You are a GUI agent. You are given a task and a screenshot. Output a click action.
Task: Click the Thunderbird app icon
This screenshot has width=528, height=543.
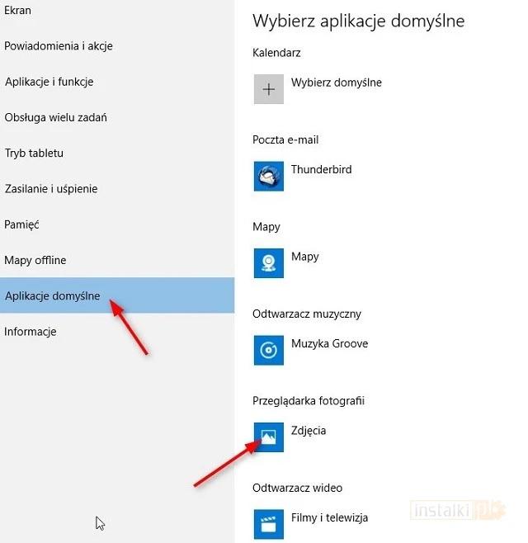pyautogui.click(x=268, y=176)
